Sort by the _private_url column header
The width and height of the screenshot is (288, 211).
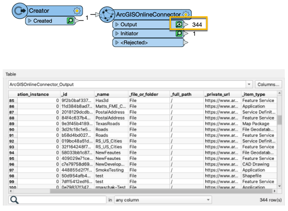(222, 94)
